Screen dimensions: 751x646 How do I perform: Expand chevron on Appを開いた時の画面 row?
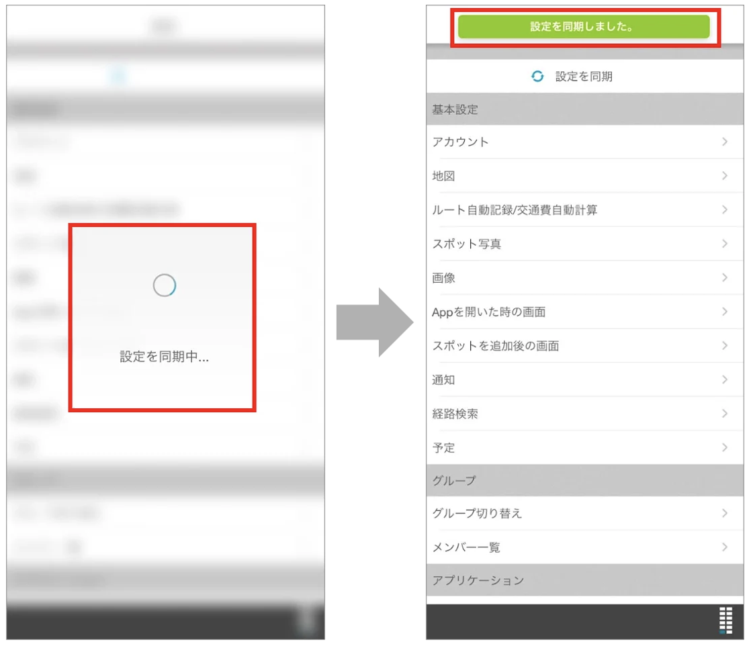[x=725, y=312]
